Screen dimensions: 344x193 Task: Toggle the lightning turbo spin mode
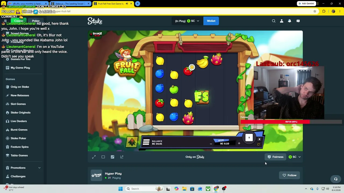coord(259,139)
